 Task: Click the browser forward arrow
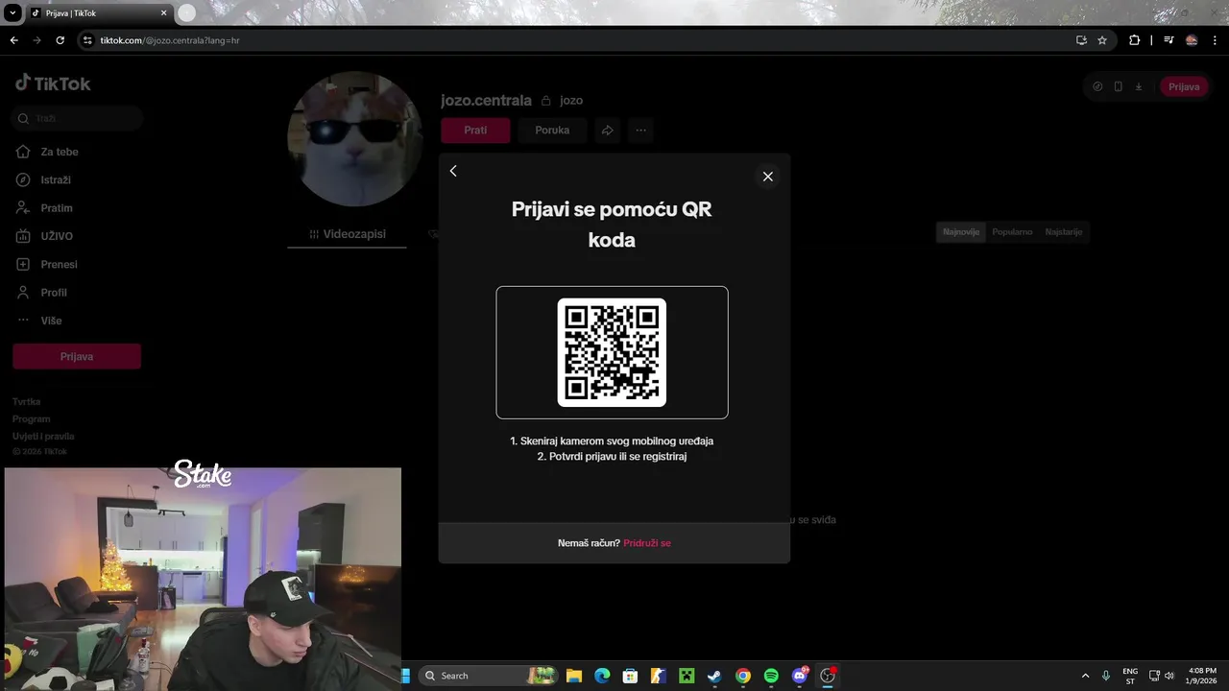pos(36,40)
